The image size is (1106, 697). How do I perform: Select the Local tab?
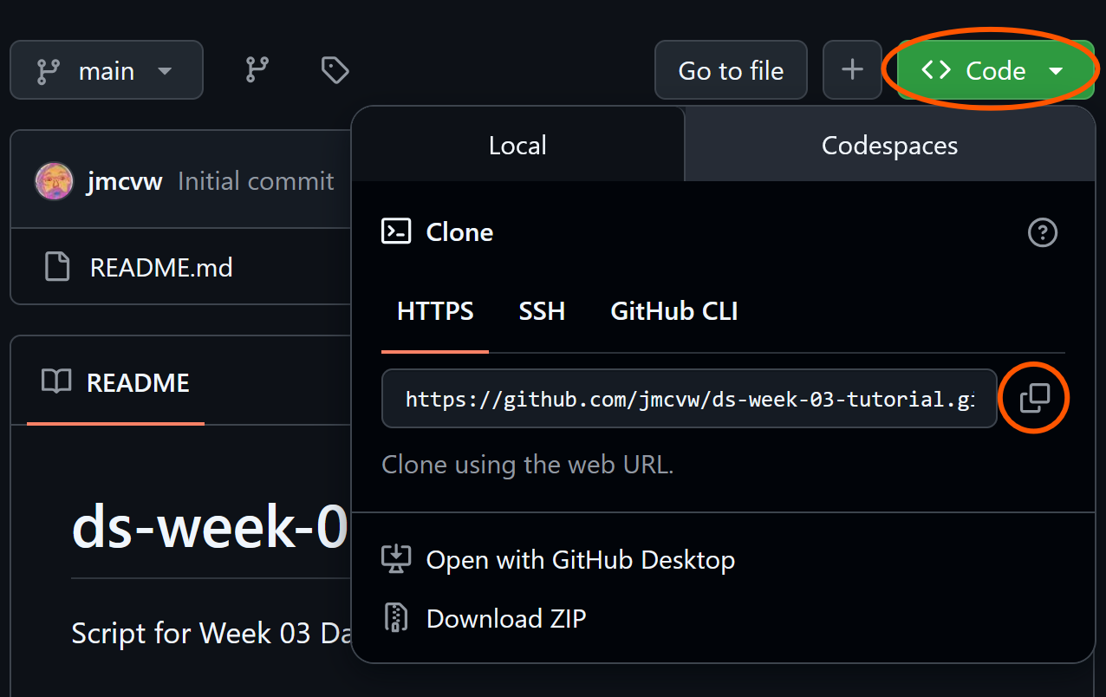(x=517, y=145)
